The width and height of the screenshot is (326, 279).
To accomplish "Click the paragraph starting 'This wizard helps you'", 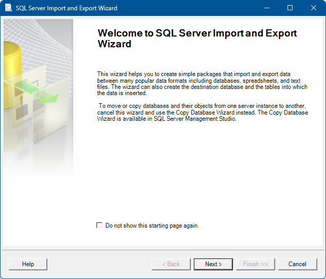I will pos(202,84).
